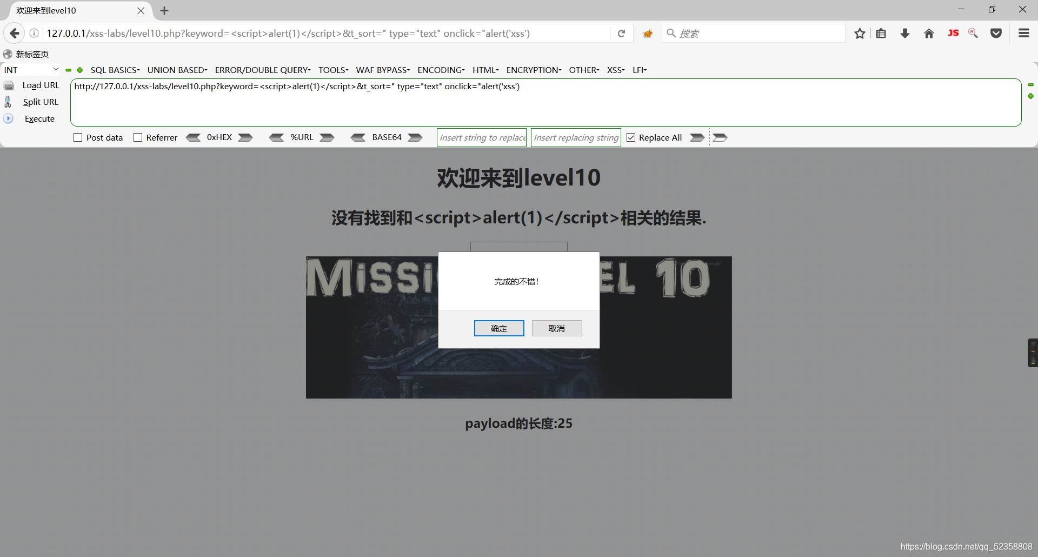Close the level10 tab
1038x557 pixels.
point(141,10)
